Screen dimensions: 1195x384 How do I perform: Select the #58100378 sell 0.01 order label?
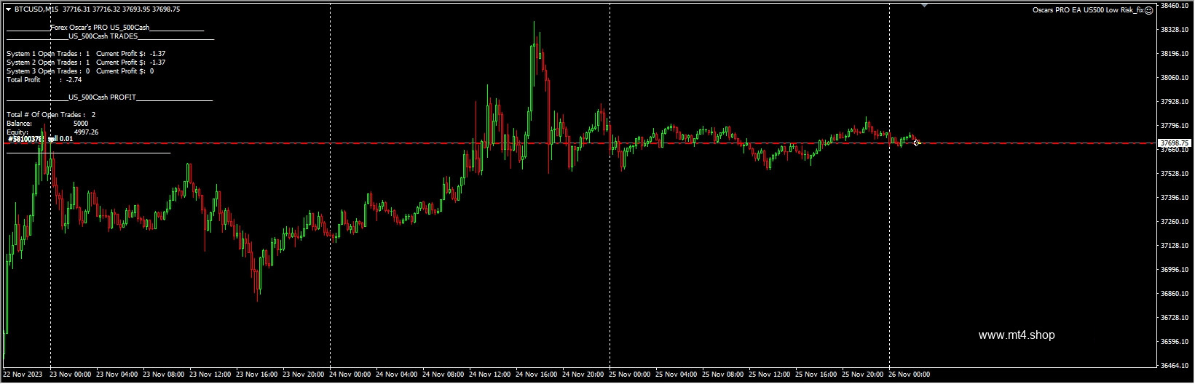[40, 138]
